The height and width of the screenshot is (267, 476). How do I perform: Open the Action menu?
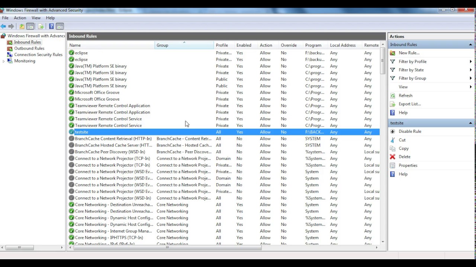point(20,18)
